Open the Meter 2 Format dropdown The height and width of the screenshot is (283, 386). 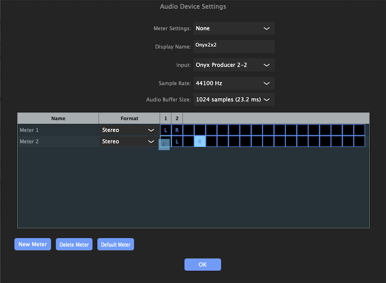tap(128, 141)
